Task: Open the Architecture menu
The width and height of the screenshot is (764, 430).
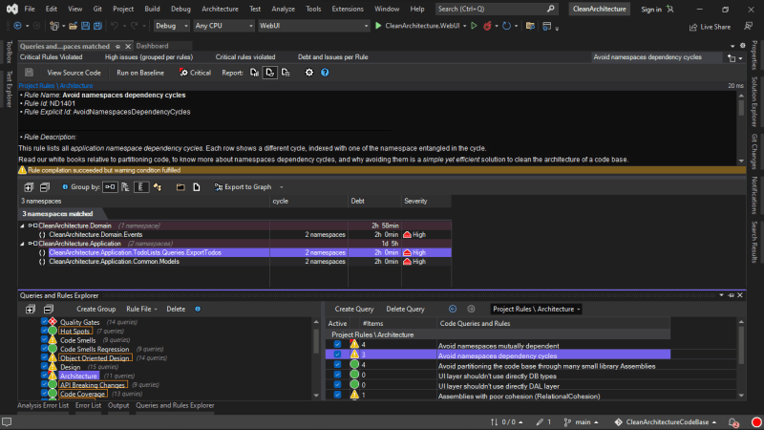Action: [x=220, y=9]
